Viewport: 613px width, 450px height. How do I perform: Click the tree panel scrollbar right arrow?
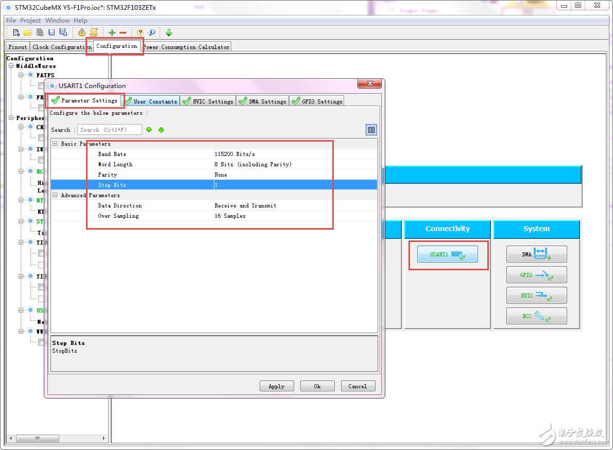point(104,438)
